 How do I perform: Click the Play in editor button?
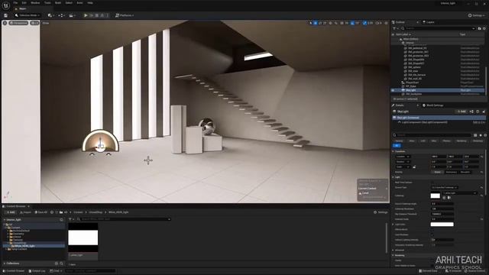tap(86, 15)
